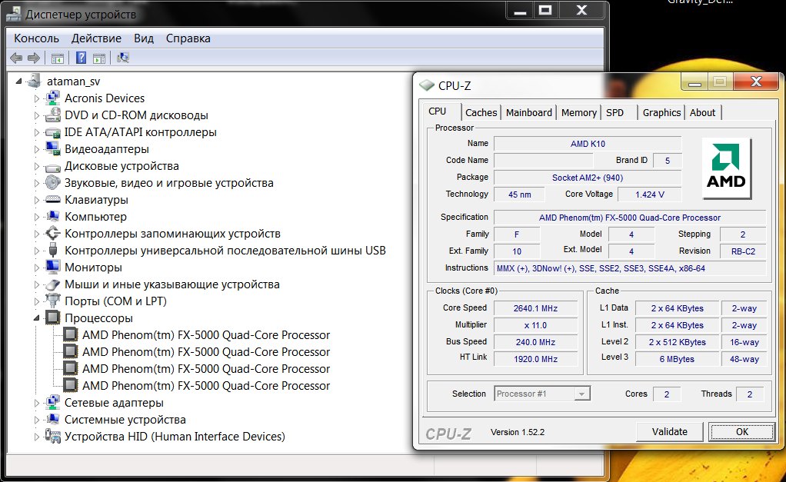This screenshot has width=786, height=482.
Task: Click the HT Link value 1920.0 MHz
Action: 535,359
